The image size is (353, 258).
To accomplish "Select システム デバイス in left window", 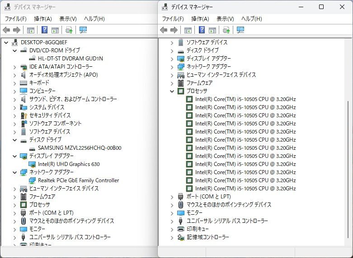I will point(47,107).
